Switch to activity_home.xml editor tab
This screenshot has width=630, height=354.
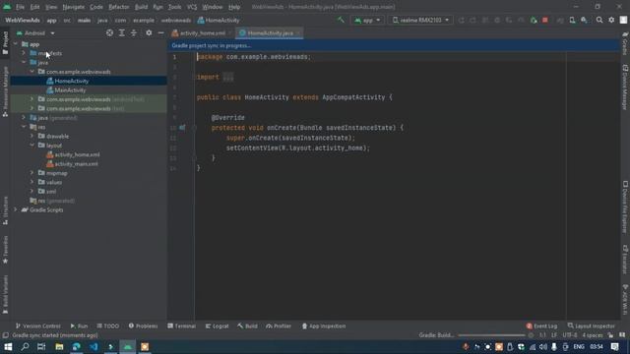pos(202,32)
